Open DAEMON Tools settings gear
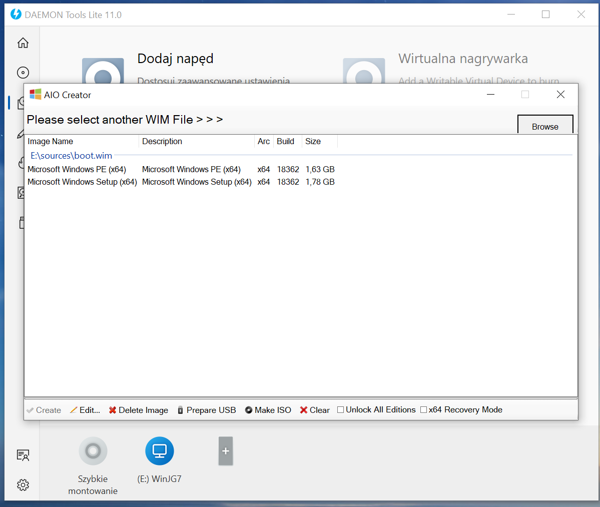This screenshot has height=507, width=600. click(23, 485)
